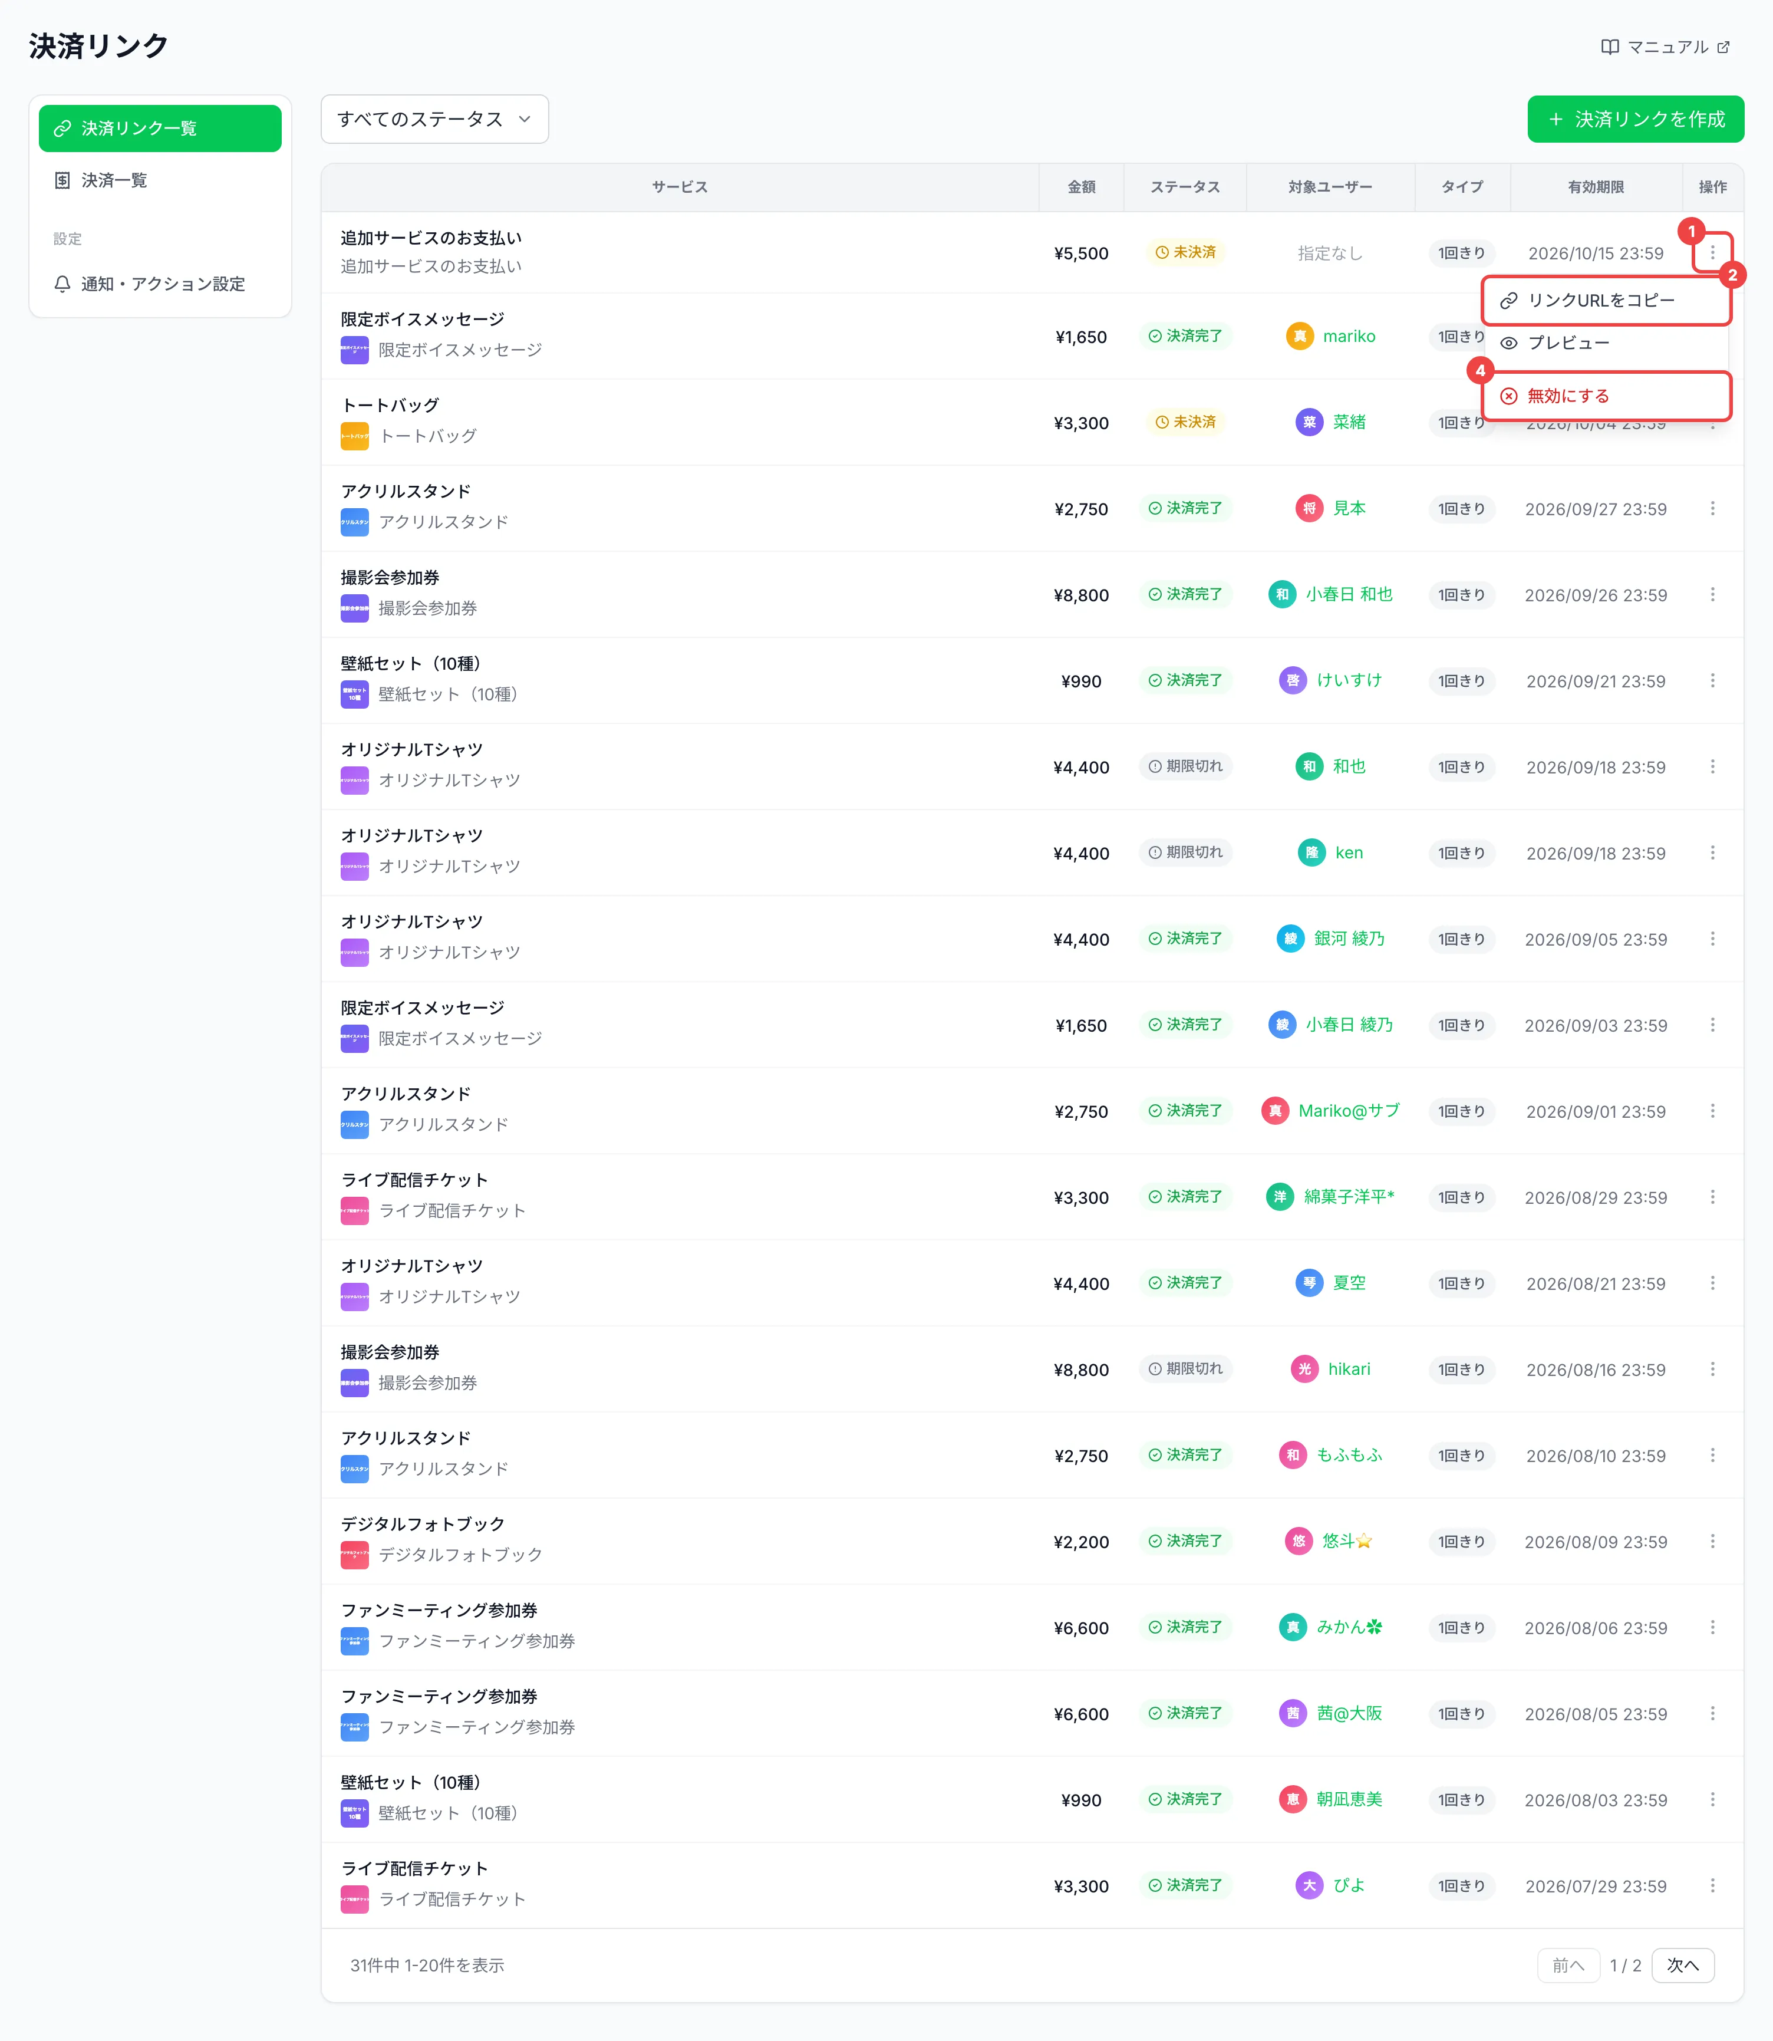The width and height of the screenshot is (1773, 2041).
Task: Choose プレビュー from the row menu
Action: pos(1606,343)
